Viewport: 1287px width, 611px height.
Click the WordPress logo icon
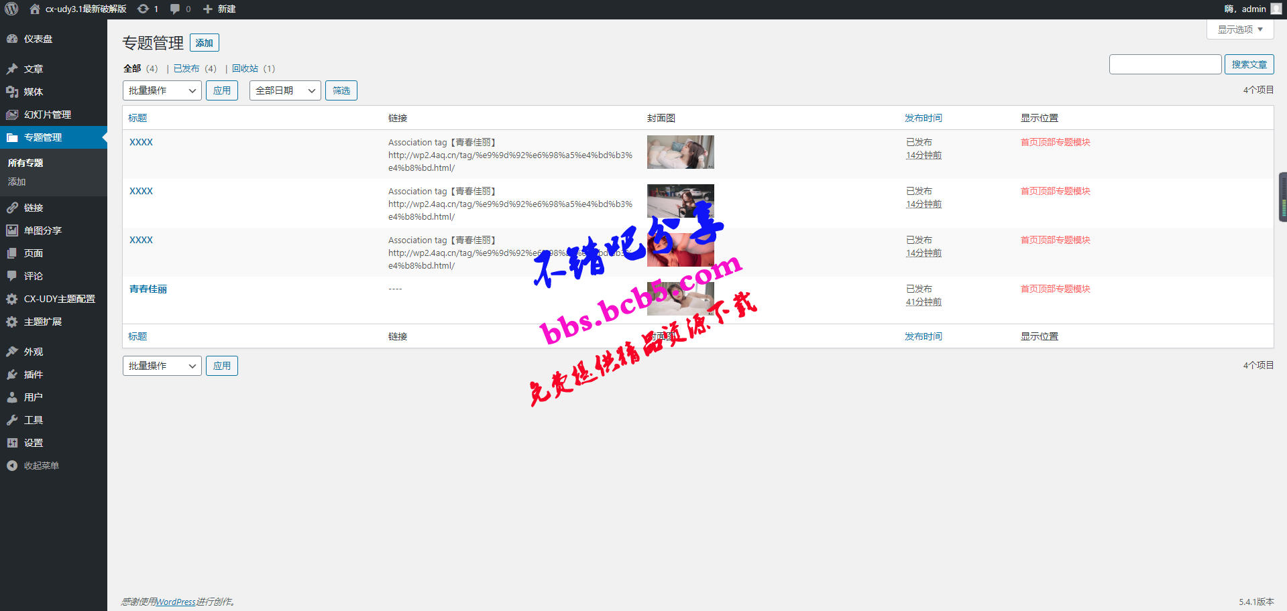[x=11, y=9]
